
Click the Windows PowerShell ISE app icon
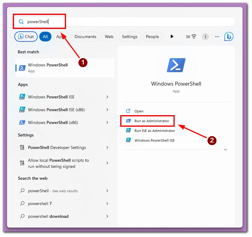point(22,97)
